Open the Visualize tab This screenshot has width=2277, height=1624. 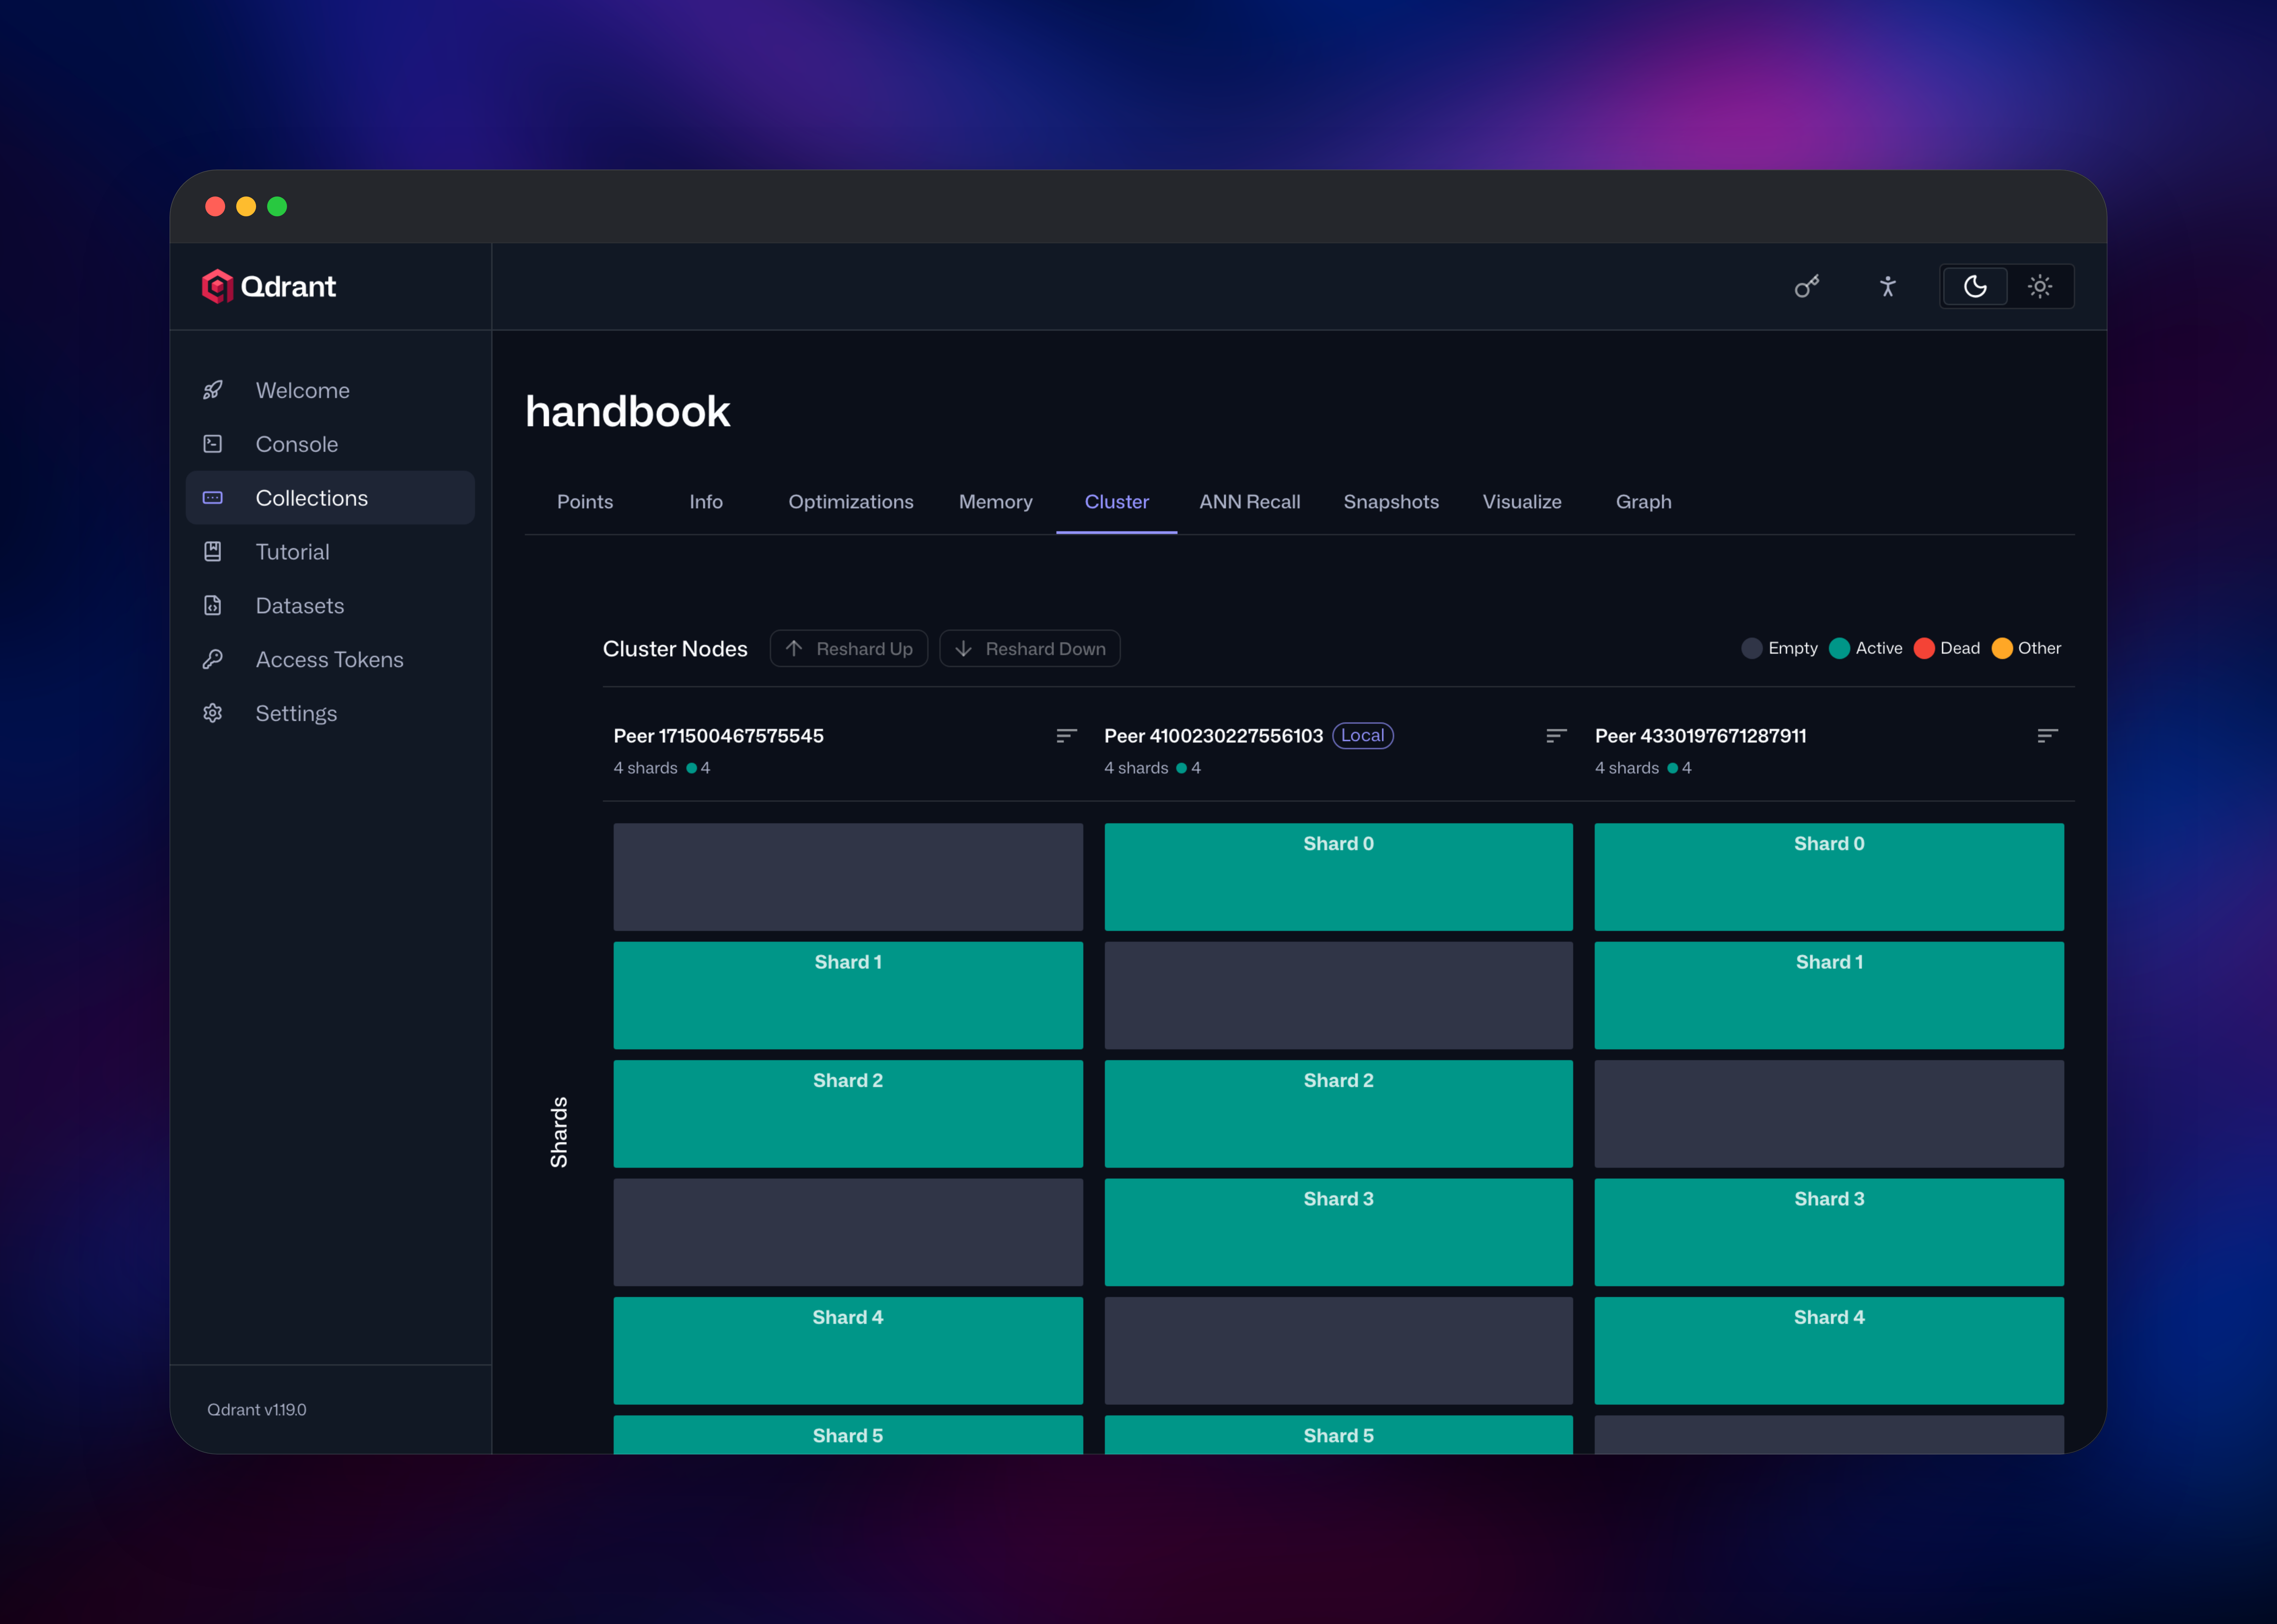[x=1522, y=502]
